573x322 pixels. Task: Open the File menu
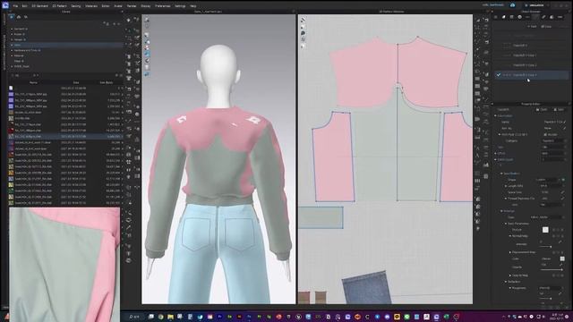(x=16, y=6)
